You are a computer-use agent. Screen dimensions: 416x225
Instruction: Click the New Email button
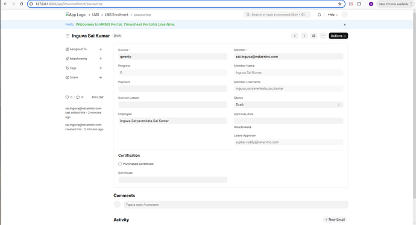[335, 220]
